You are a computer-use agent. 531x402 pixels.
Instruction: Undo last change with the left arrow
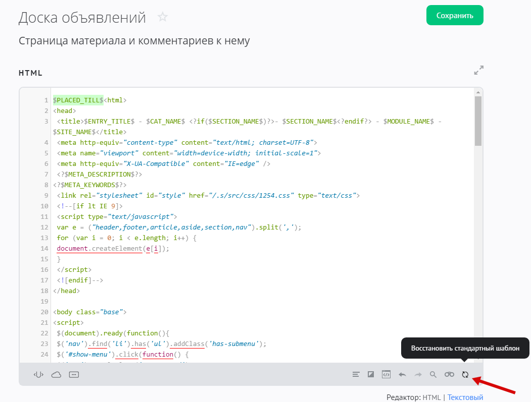(402, 374)
